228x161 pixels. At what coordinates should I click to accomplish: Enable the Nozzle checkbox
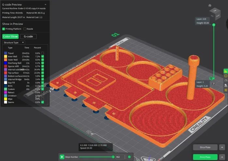point(25,29)
